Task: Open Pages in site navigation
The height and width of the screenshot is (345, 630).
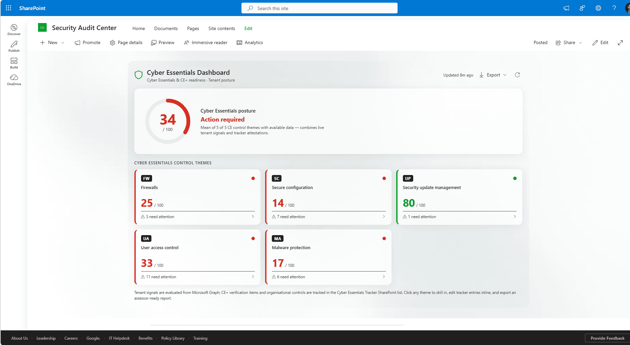Action: pos(193,28)
